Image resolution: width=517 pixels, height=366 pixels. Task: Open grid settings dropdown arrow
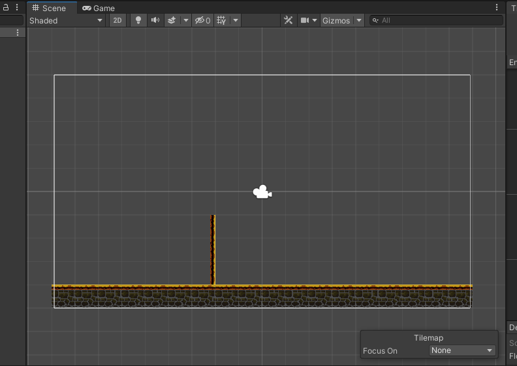[236, 20]
